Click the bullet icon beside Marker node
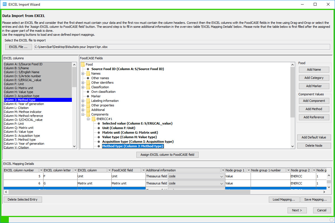Image resolution: width=335 pixels, height=223 pixels. pyautogui.click(x=88, y=96)
